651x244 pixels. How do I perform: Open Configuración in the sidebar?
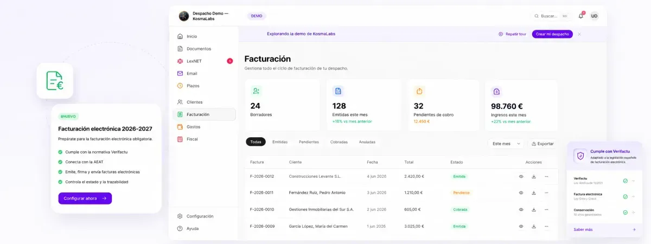[204, 216]
